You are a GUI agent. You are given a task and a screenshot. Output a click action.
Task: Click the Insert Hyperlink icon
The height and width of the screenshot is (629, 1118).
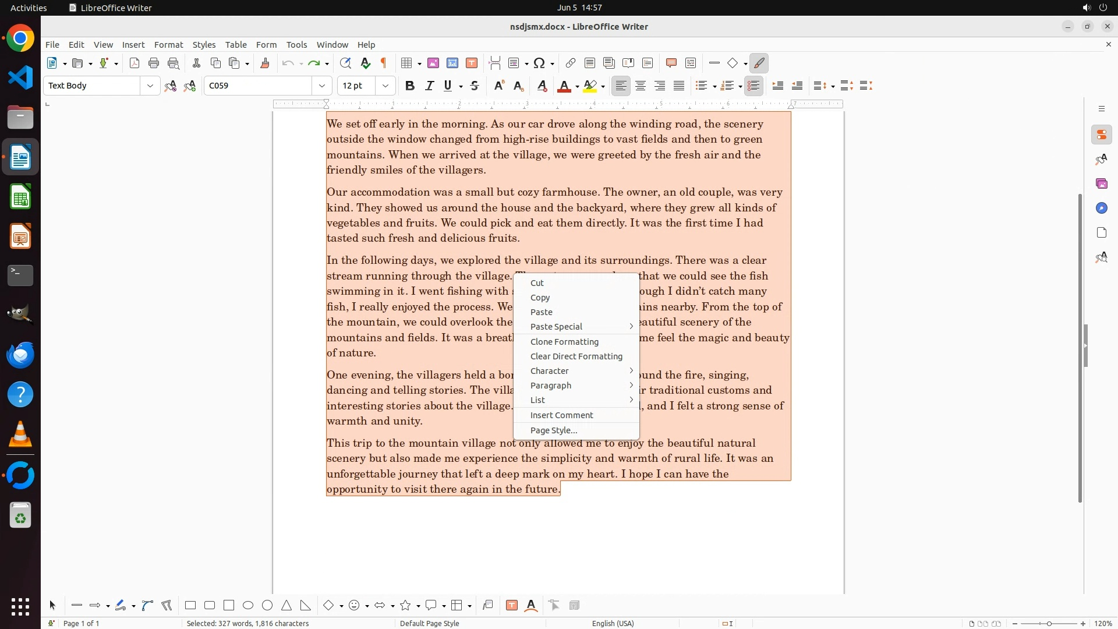pyautogui.click(x=571, y=63)
